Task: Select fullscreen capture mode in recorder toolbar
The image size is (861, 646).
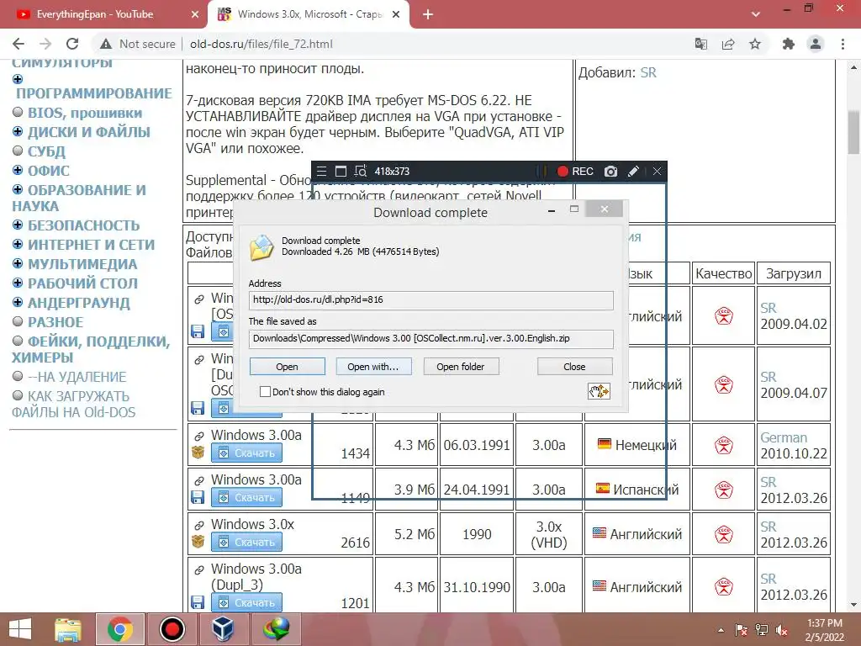Action: (x=341, y=172)
